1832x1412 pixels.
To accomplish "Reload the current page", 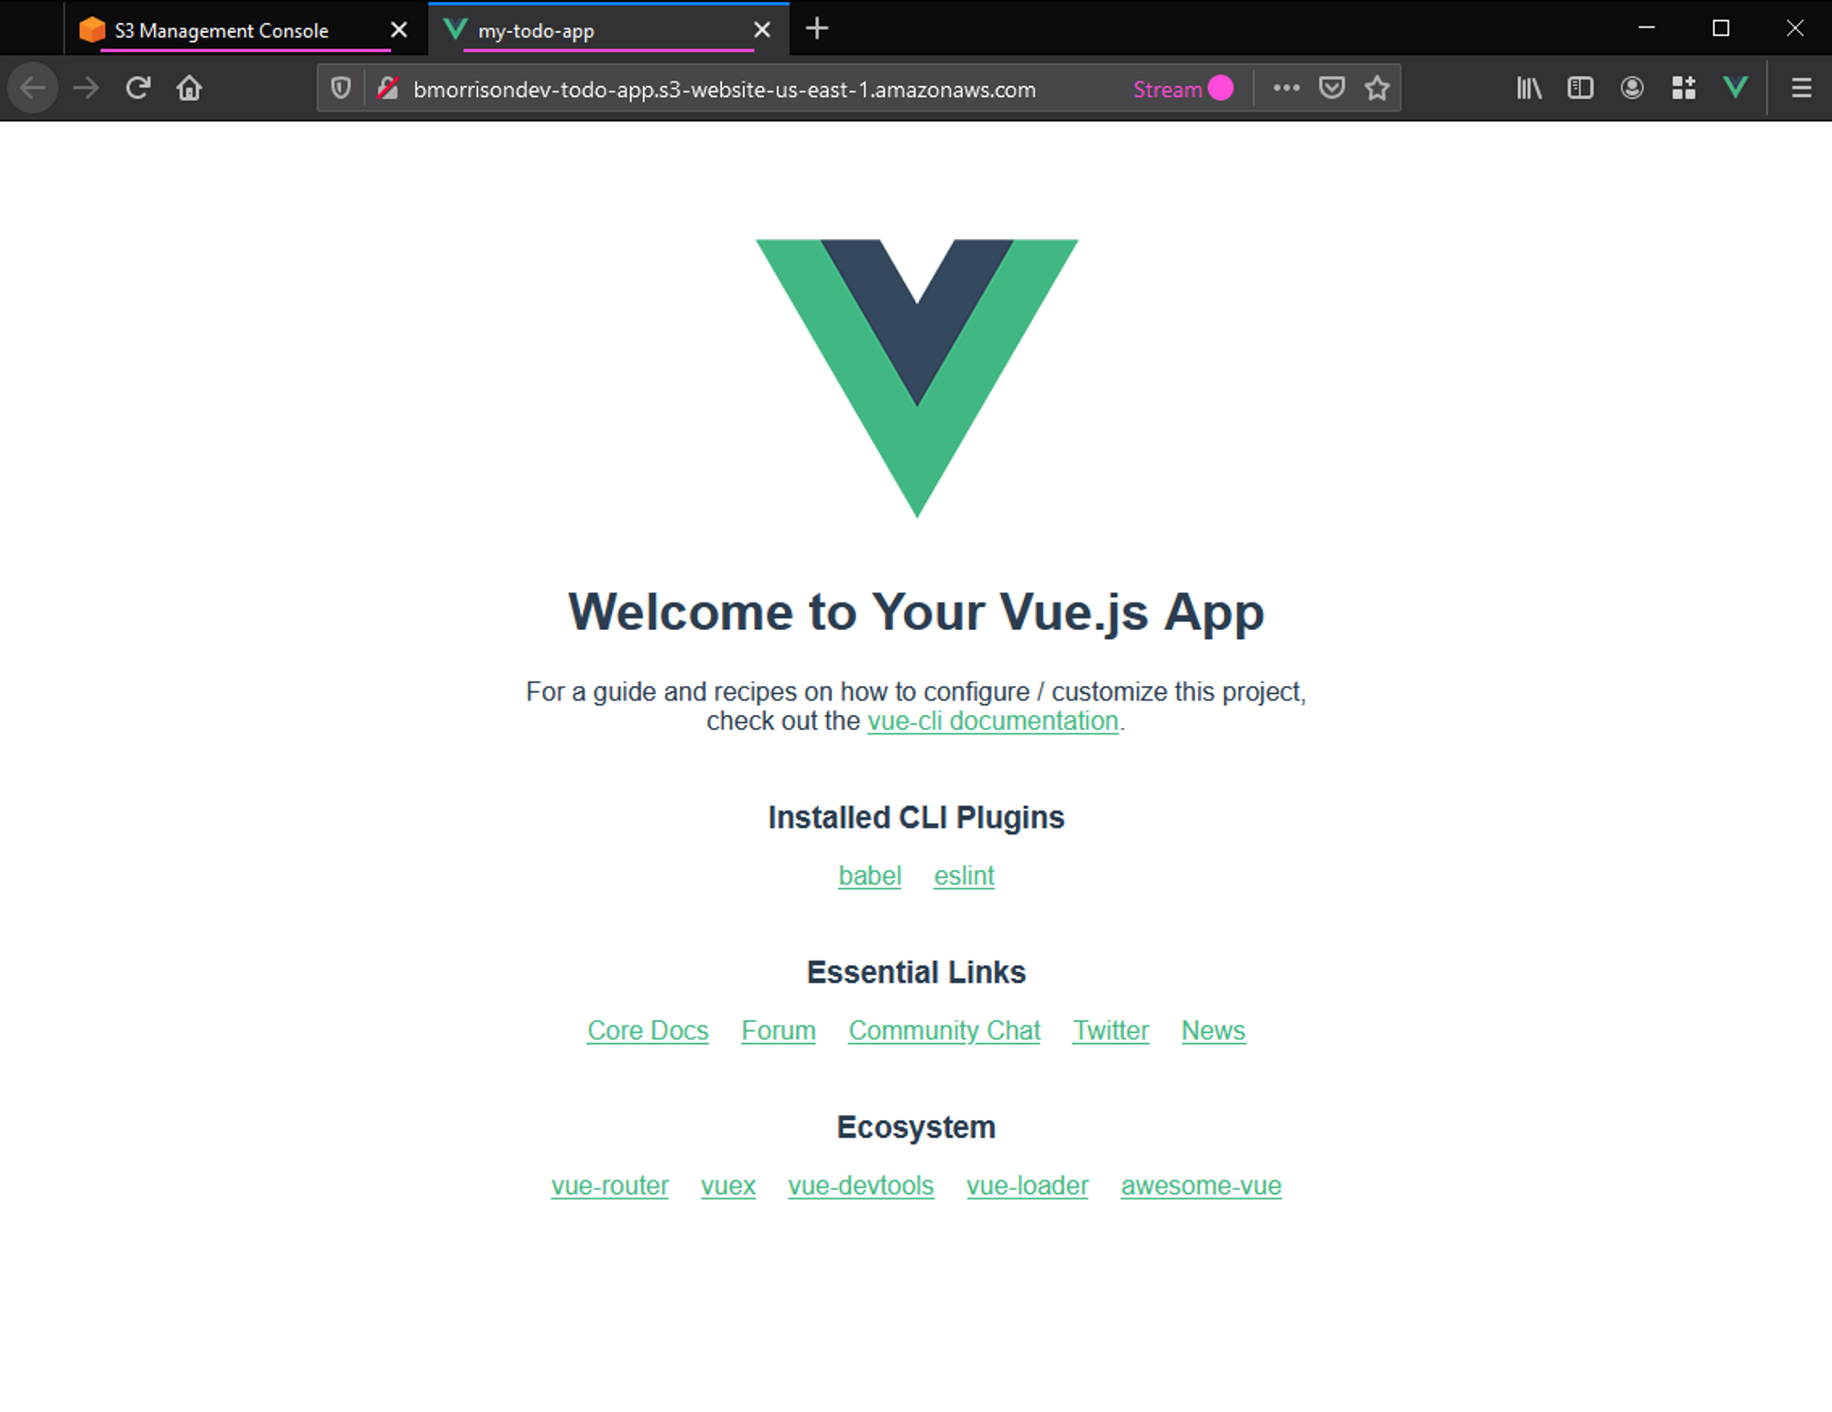I will point(138,88).
